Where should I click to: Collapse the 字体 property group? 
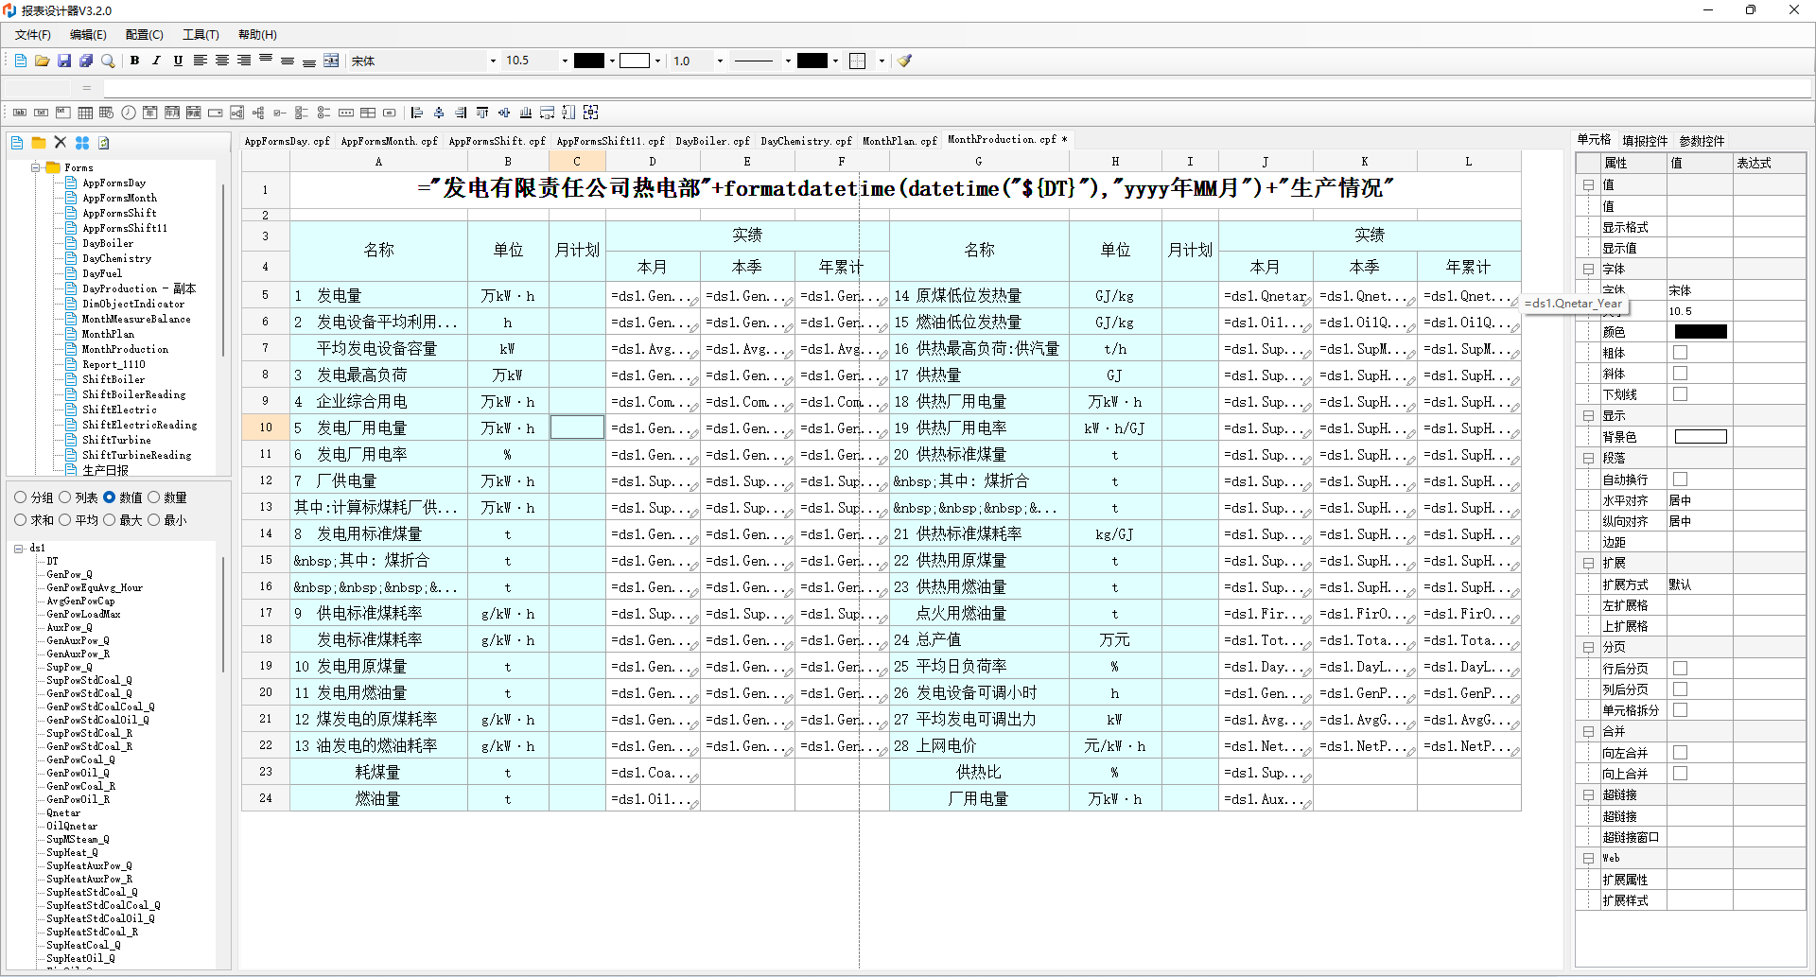tap(1588, 270)
